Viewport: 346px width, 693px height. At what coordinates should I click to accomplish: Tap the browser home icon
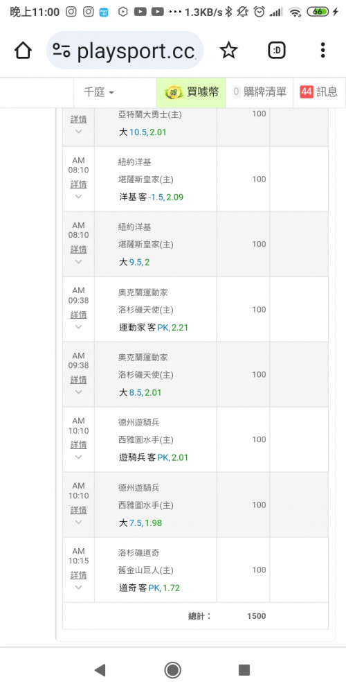click(23, 51)
